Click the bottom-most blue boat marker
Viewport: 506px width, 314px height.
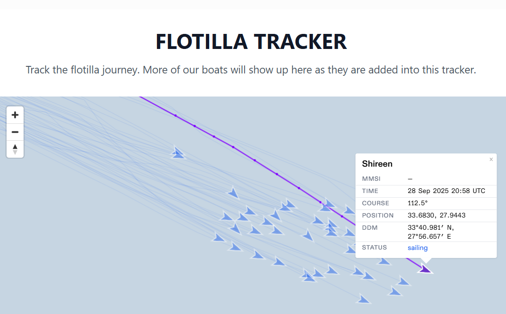pyautogui.click(x=363, y=299)
